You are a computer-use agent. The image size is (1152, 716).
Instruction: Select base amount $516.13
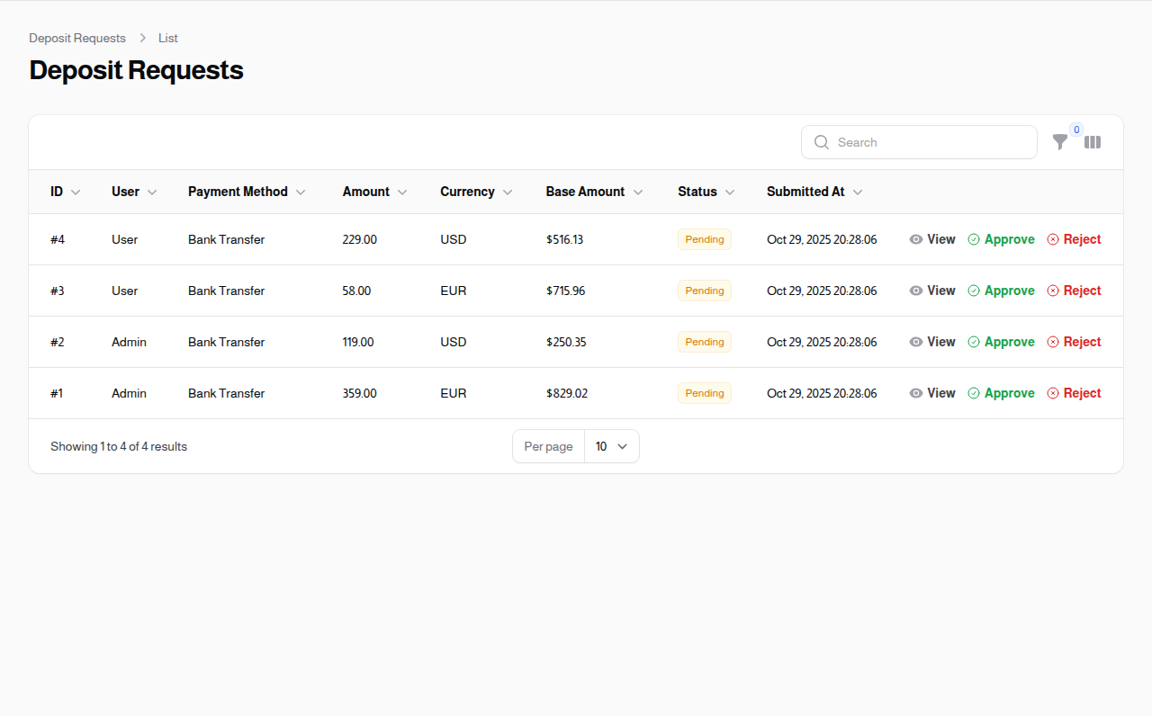click(x=565, y=239)
